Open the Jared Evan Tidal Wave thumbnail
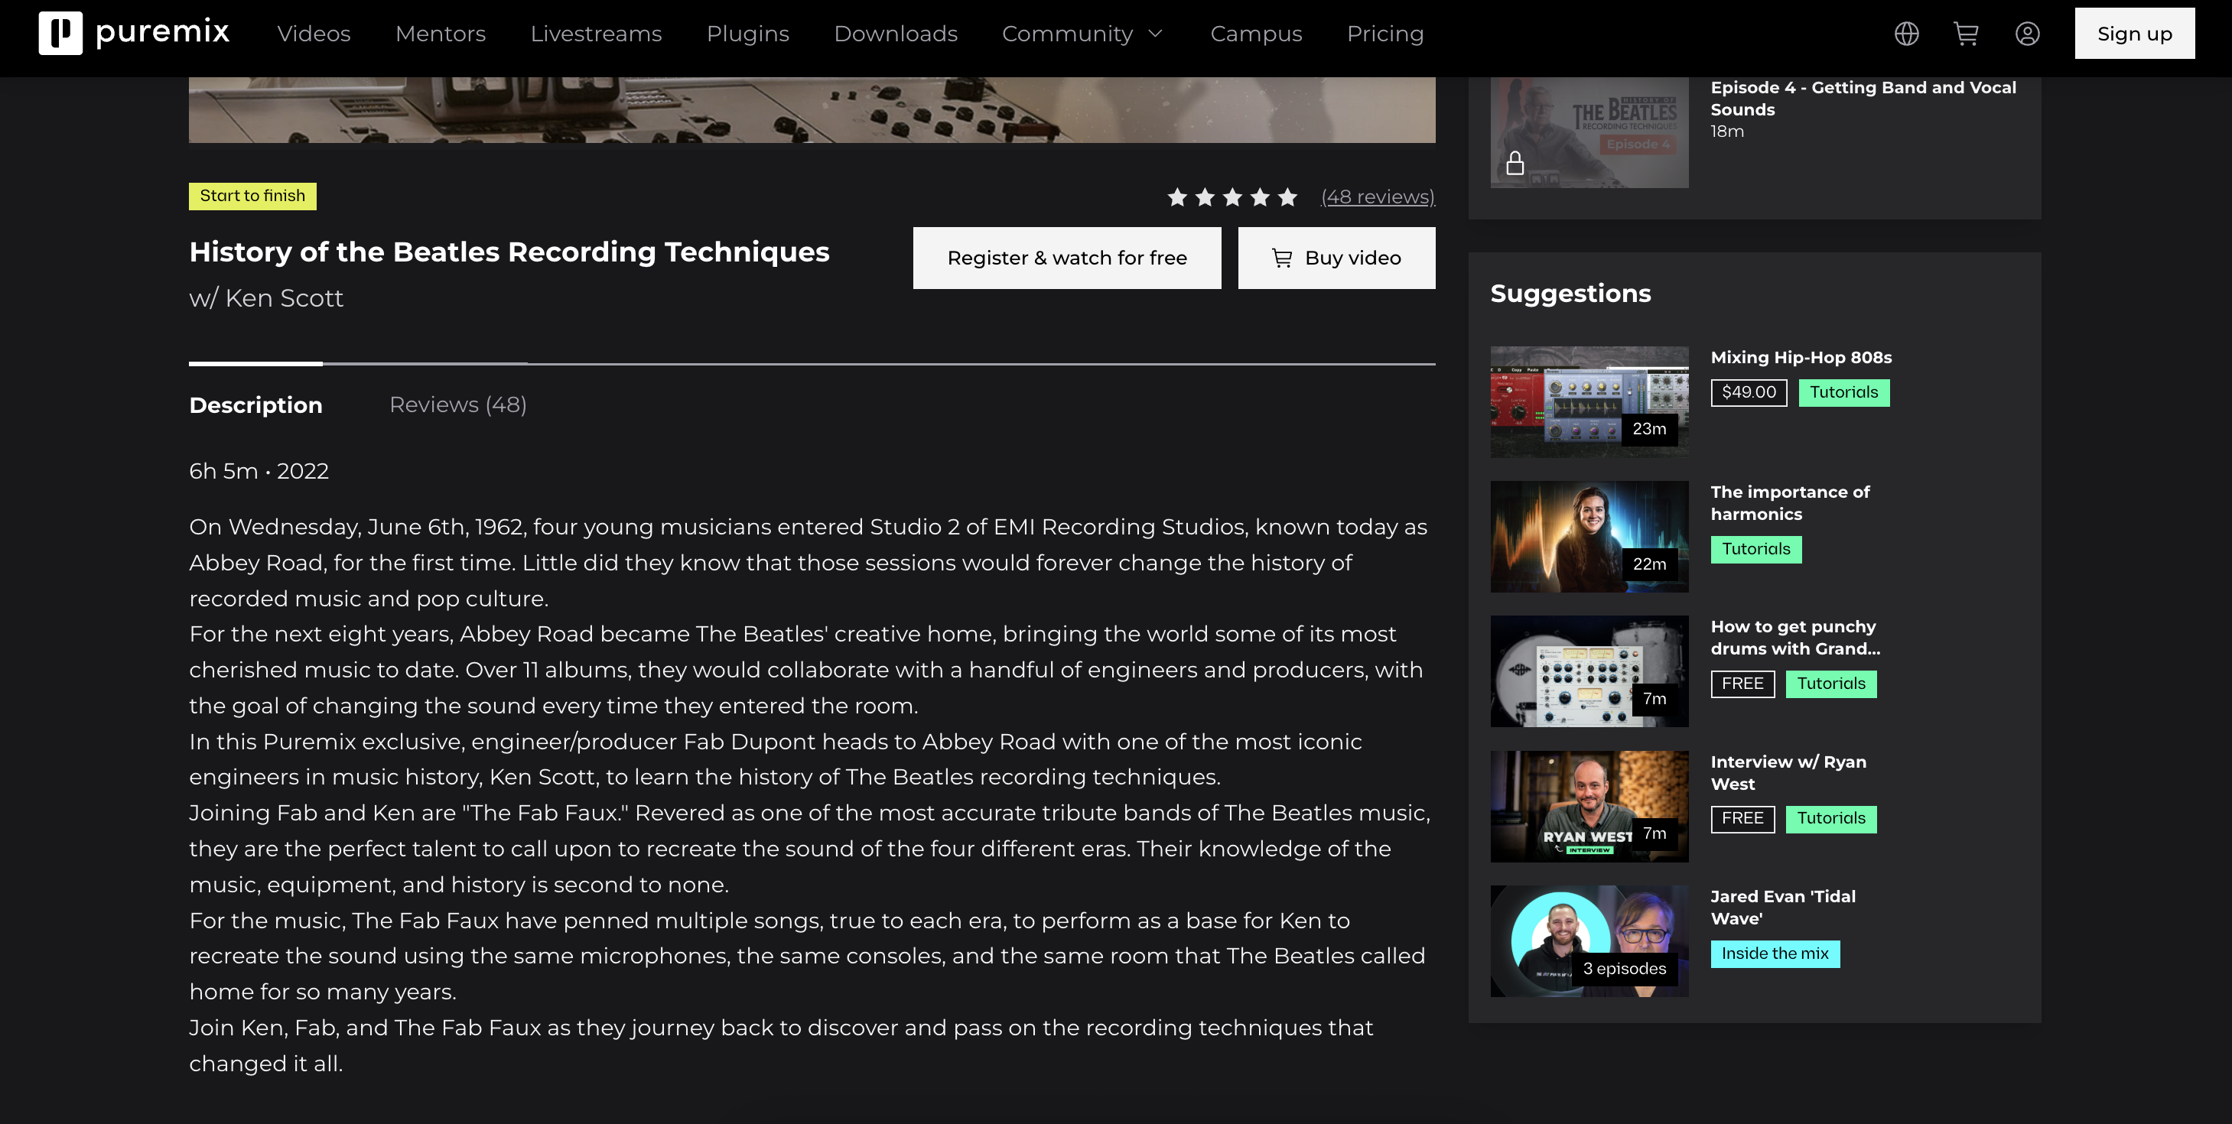Image resolution: width=2232 pixels, height=1124 pixels. point(1589,940)
